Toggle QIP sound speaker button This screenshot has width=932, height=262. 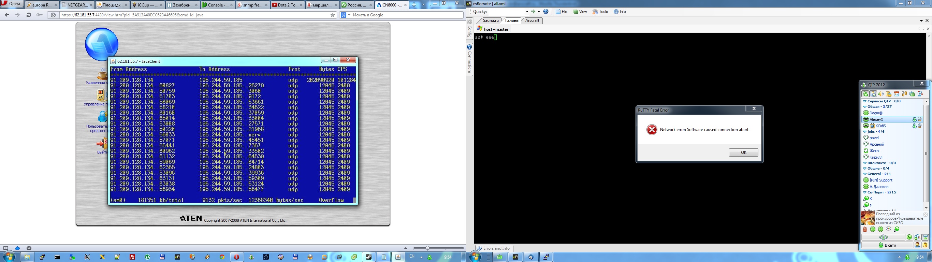pyautogui.click(x=881, y=94)
